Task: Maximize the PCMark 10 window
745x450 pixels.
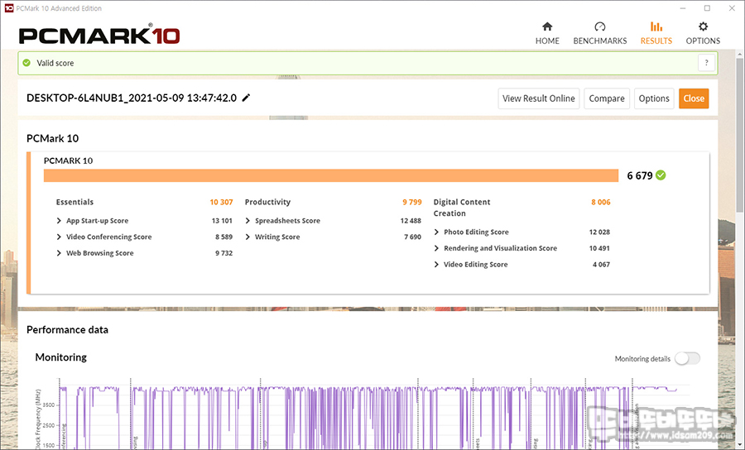Action: click(x=707, y=8)
